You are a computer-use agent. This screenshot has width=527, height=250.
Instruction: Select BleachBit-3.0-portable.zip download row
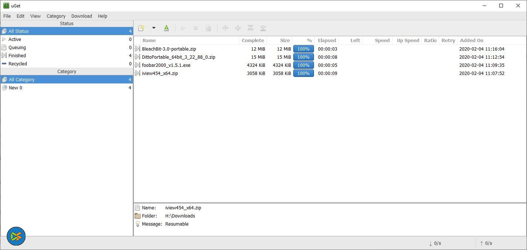coord(330,49)
